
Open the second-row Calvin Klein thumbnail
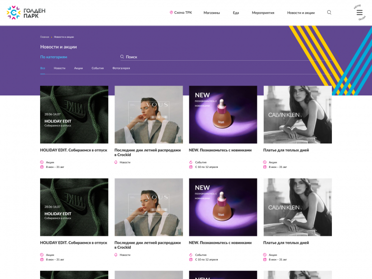[x=298, y=207]
